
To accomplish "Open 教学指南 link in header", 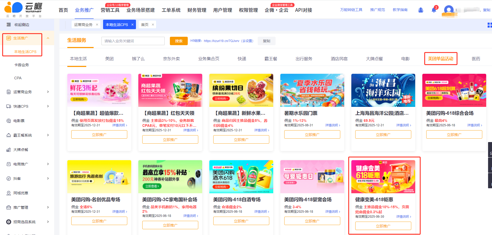I will tap(400, 10).
